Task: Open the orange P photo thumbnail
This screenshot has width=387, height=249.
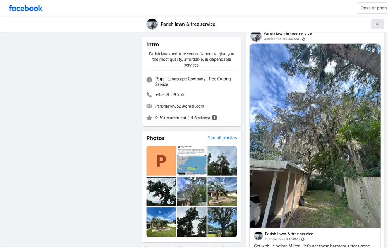Action: coord(161,161)
